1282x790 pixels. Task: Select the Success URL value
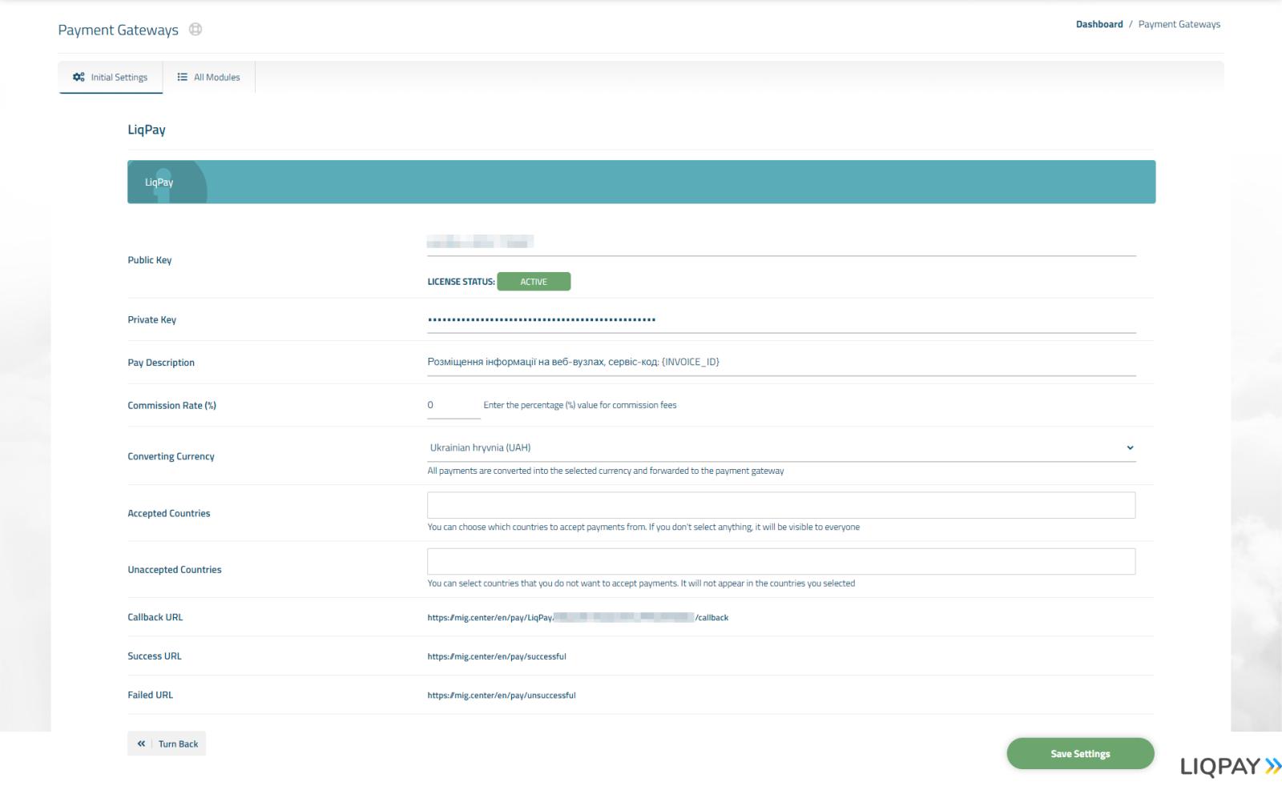point(497,656)
